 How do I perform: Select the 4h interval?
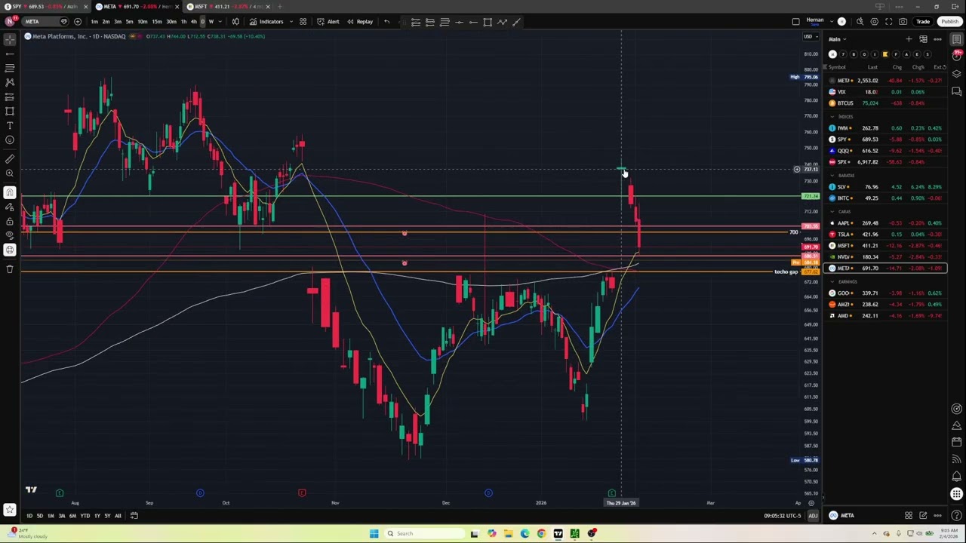193,21
